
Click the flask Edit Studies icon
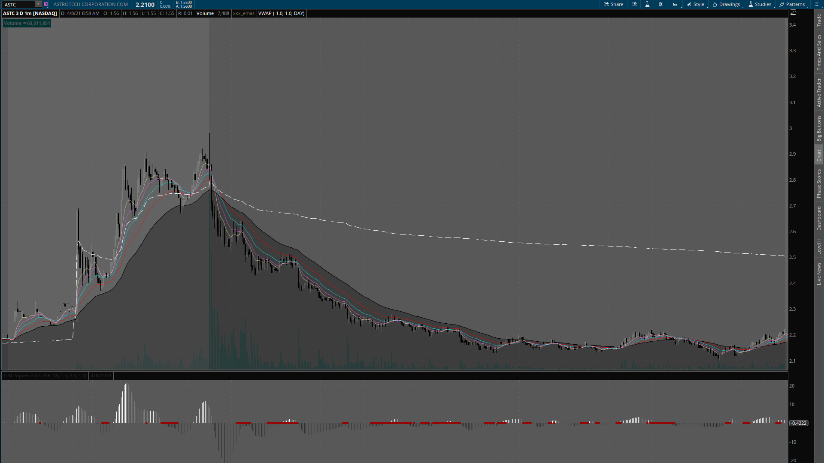(x=647, y=4)
